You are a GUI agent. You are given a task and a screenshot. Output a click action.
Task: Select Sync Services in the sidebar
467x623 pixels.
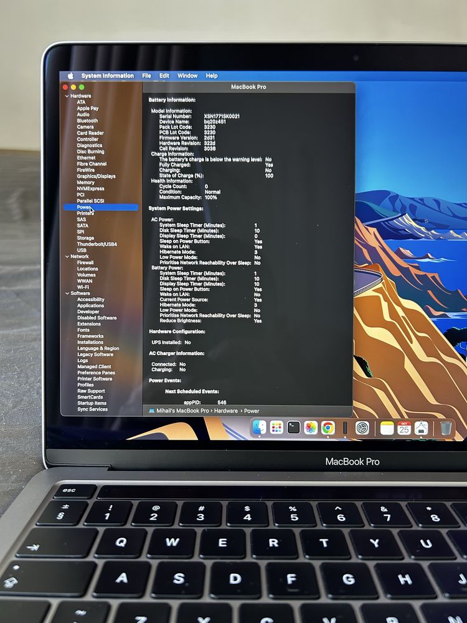93,409
